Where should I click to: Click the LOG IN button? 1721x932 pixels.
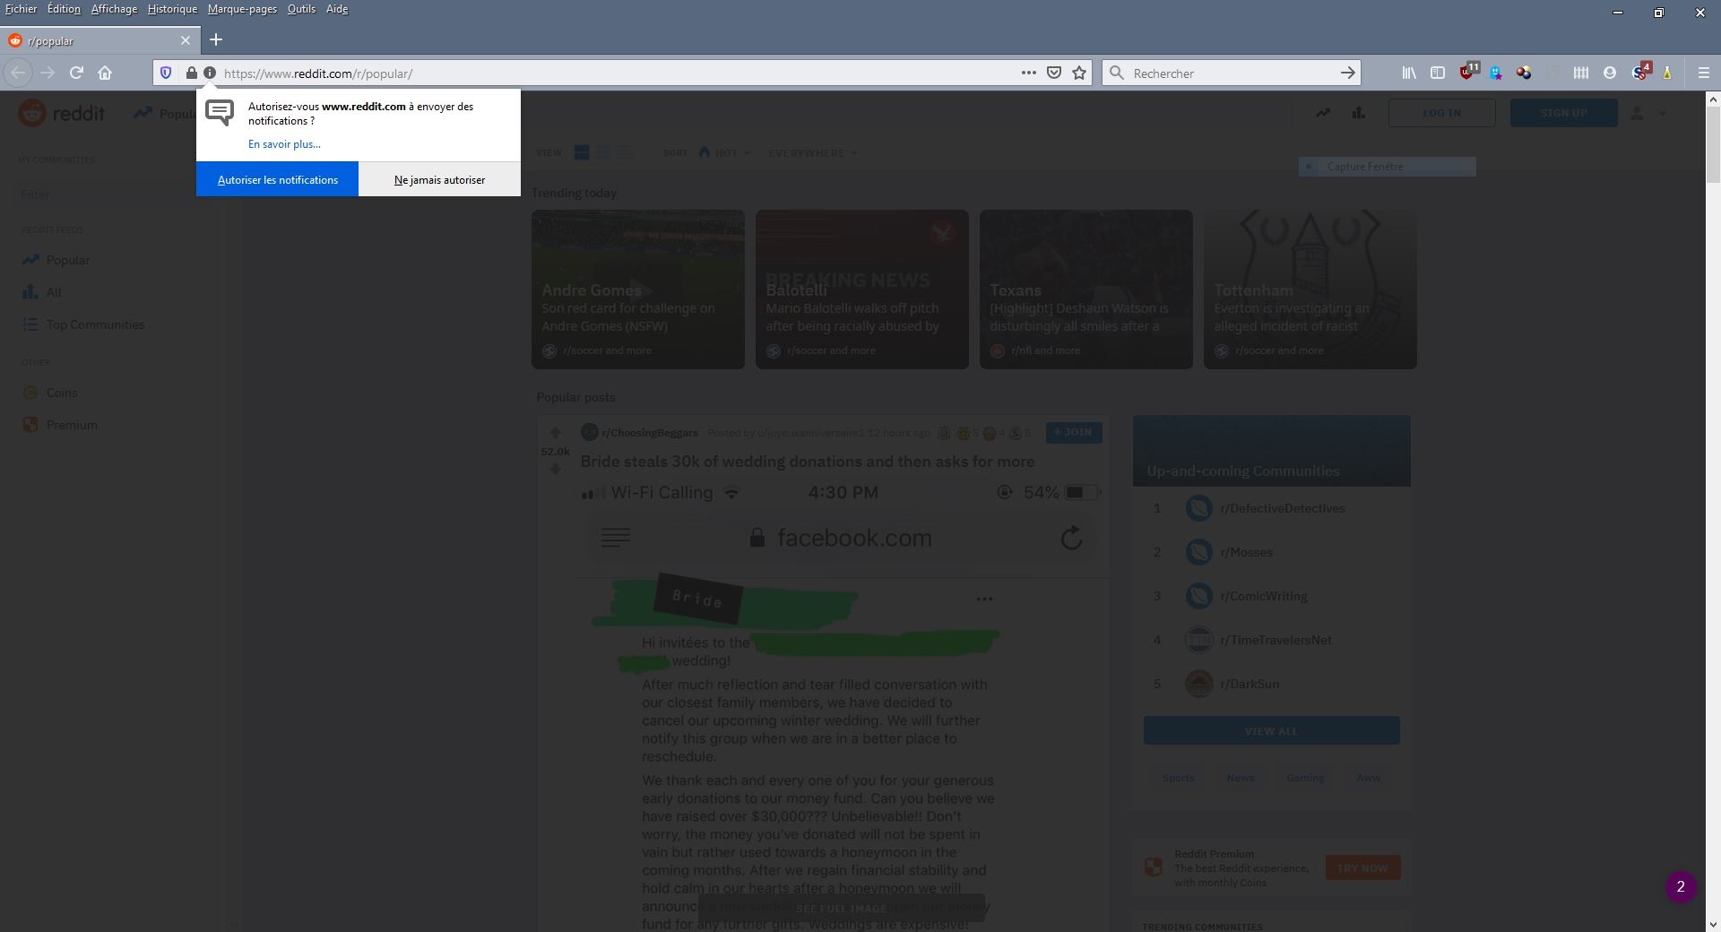tap(1441, 113)
